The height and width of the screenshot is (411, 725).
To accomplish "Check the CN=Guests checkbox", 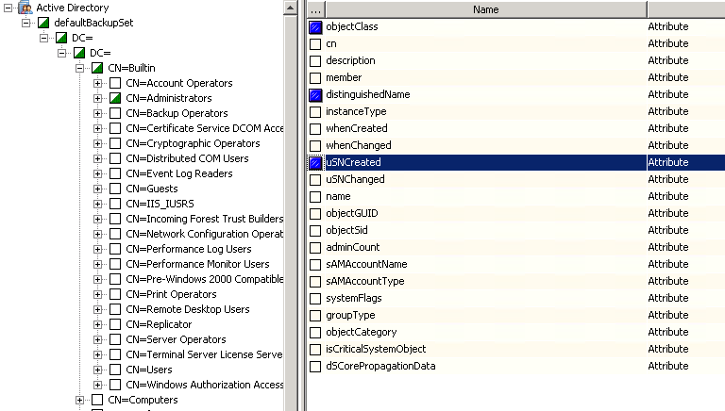I will click(x=115, y=189).
